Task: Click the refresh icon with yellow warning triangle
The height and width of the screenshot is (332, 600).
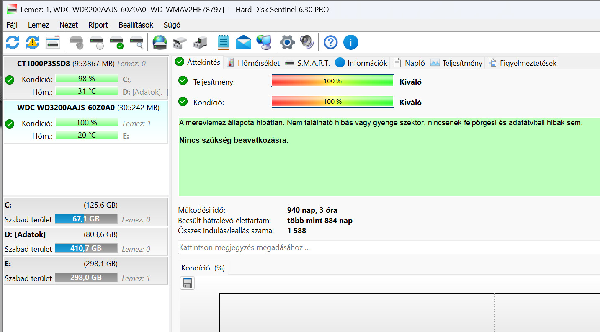Action: [33, 42]
